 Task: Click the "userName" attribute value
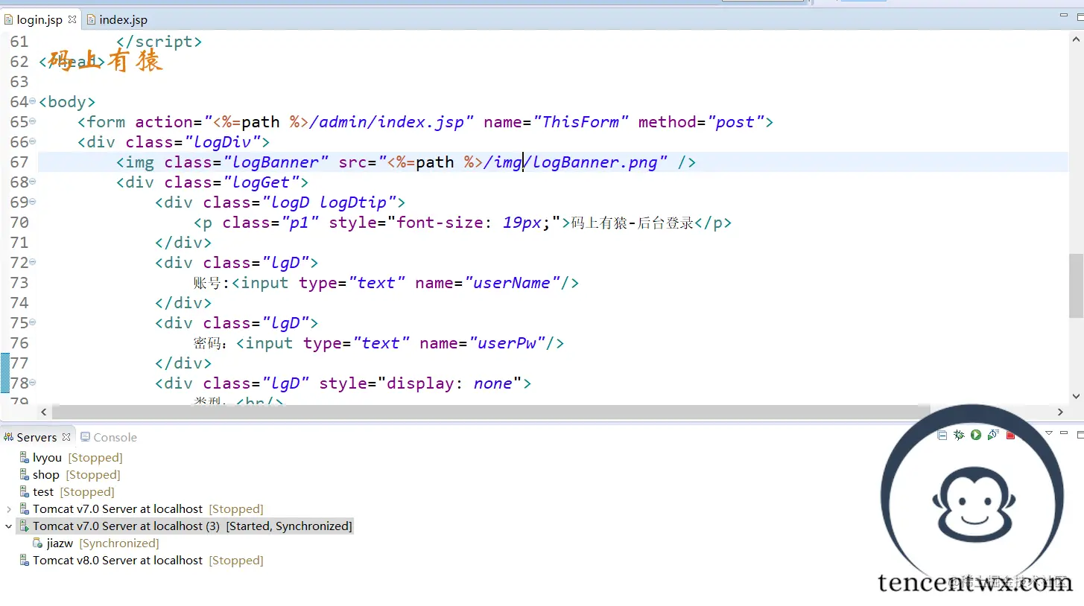[512, 282]
